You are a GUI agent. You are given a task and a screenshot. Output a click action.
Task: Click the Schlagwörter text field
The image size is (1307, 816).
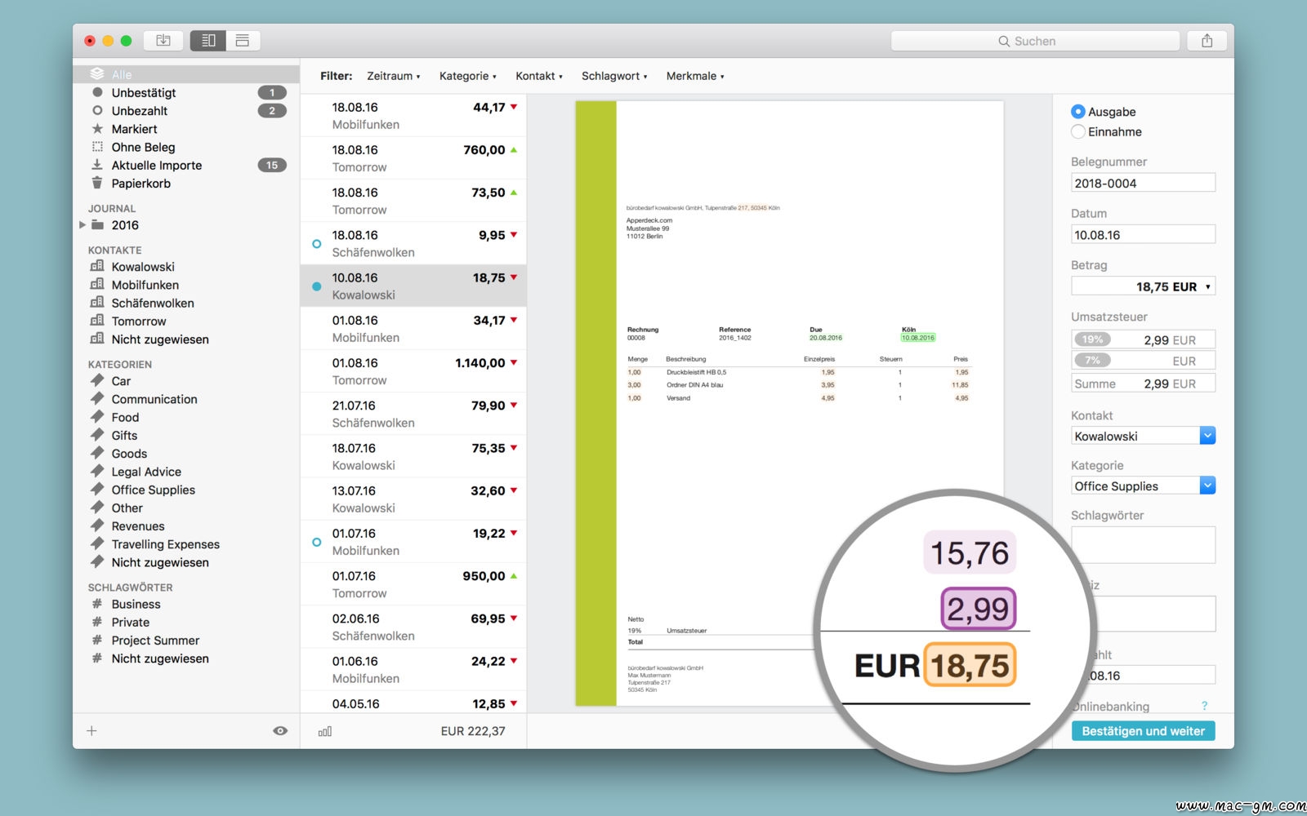[x=1143, y=545]
